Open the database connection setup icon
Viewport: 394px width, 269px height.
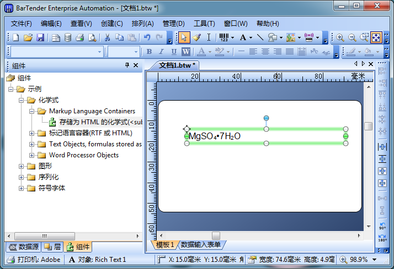tap(68, 37)
